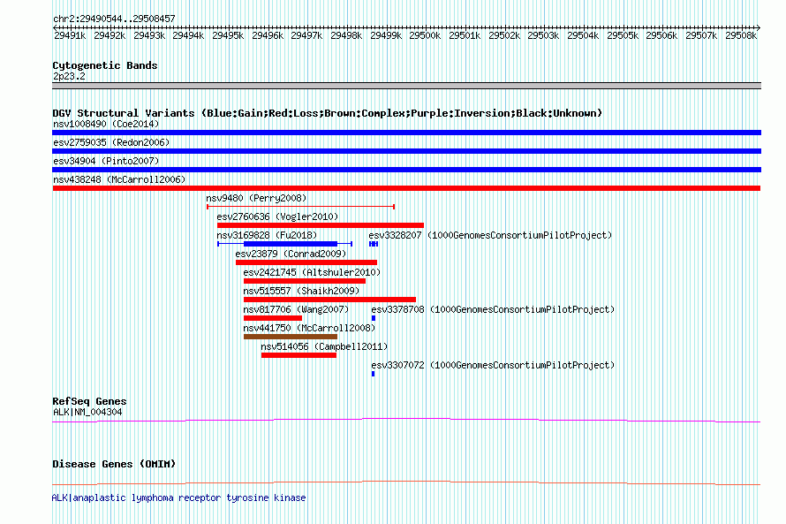Click the nsv9480 (Perry2008) label
Screen dimensions: 786x524
[256, 198]
